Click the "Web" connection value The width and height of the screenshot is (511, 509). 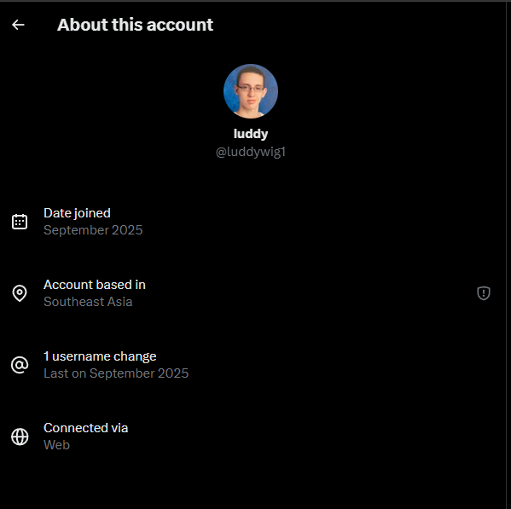tap(56, 445)
